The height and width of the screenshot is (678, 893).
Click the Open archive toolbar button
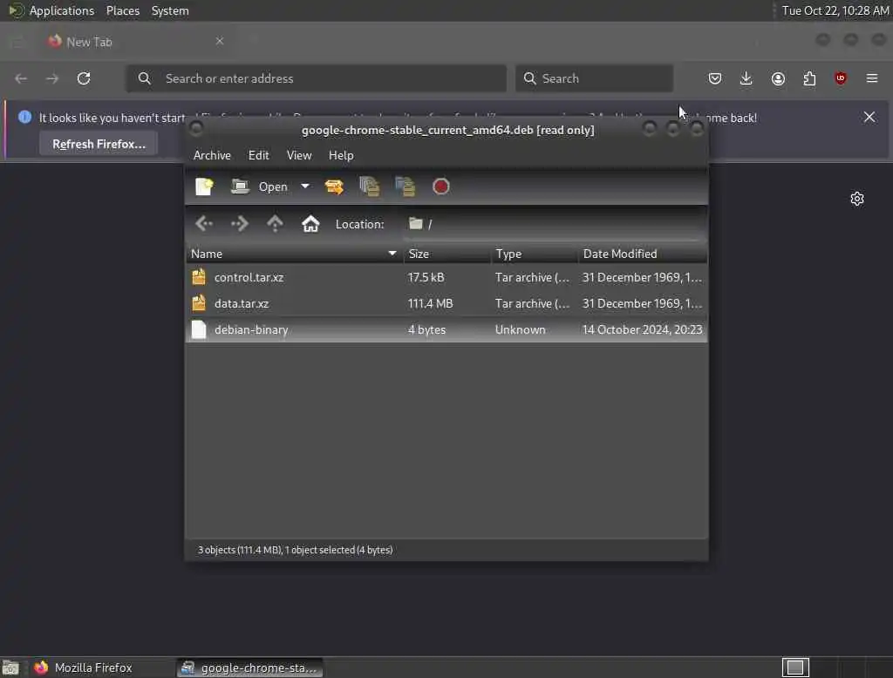click(x=260, y=186)
